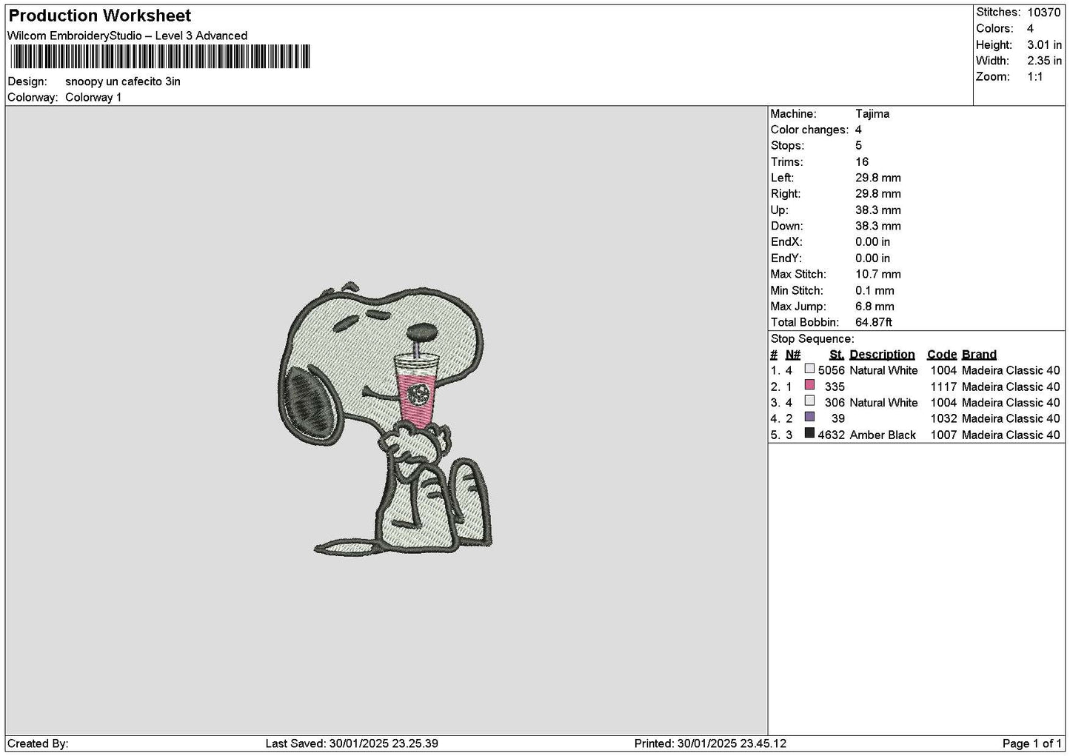Click the 'Code' column header
The width and height of the screenshot is (1070, 756).
942,355
